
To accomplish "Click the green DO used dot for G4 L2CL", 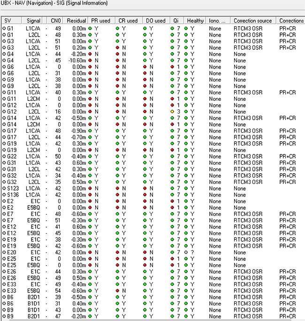I will [x=145, y=61].
